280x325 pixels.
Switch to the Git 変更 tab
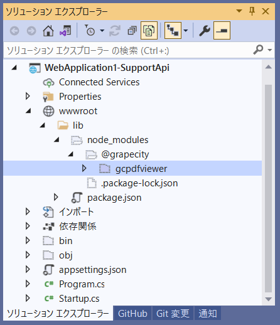click(173, 313)
